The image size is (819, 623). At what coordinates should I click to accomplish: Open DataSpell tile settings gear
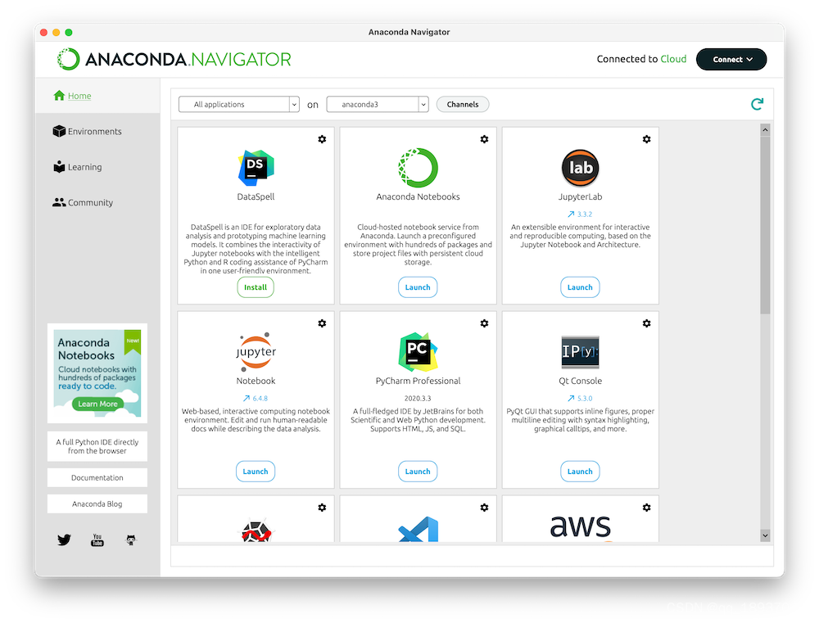point(322,139)
